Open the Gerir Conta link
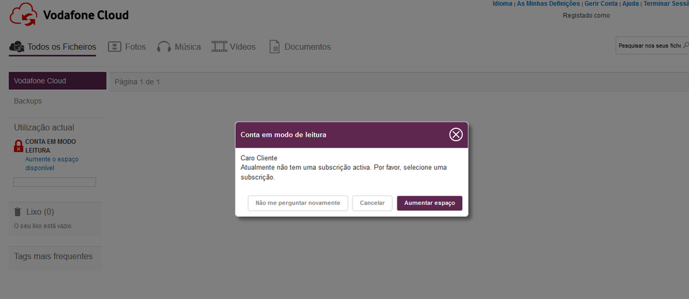The height and width of the screenshot is (299, 689). point(601,3)
